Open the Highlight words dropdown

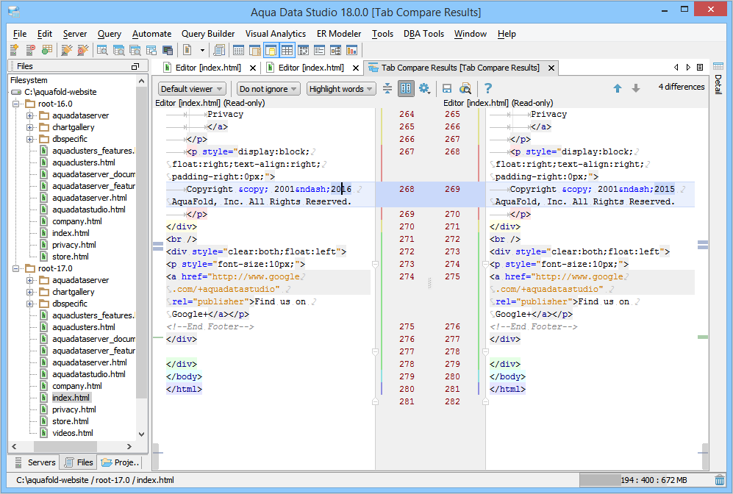pos(341,89)
